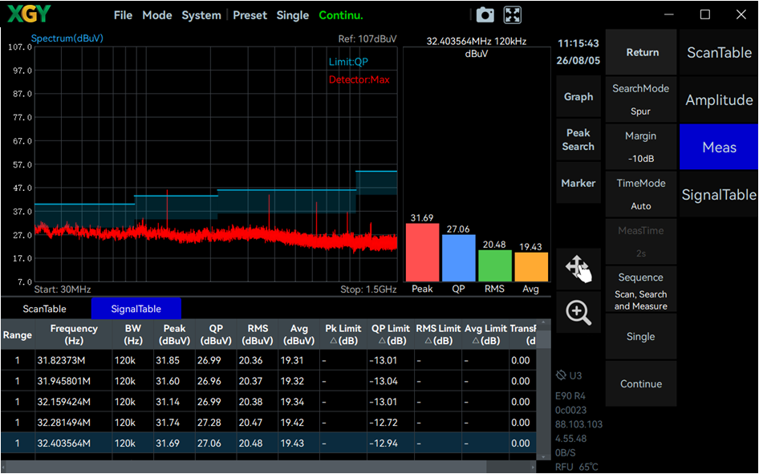The image size is (759, 474).
Task: Open ScanTable in the right sidebar
Action: 719,52
